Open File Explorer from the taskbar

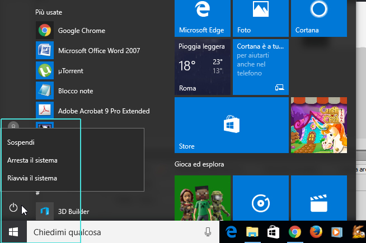click(252, 232)
